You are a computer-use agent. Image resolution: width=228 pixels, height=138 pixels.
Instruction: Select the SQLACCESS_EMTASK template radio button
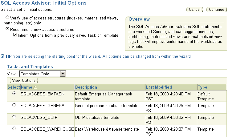pos(14,93)
